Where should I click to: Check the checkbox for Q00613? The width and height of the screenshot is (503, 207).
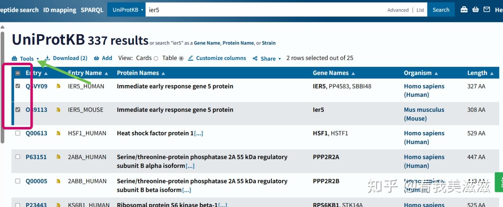click(18, 133)
